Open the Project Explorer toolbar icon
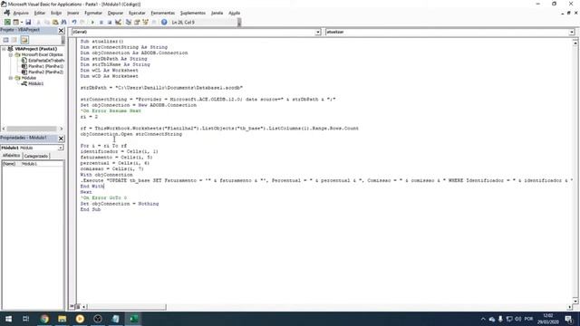 click(129, 22)
